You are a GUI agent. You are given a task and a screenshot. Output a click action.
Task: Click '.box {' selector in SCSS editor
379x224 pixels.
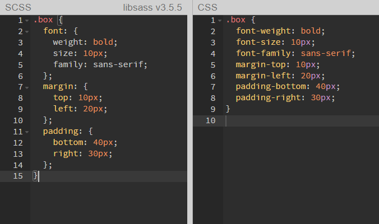[48, 20]
